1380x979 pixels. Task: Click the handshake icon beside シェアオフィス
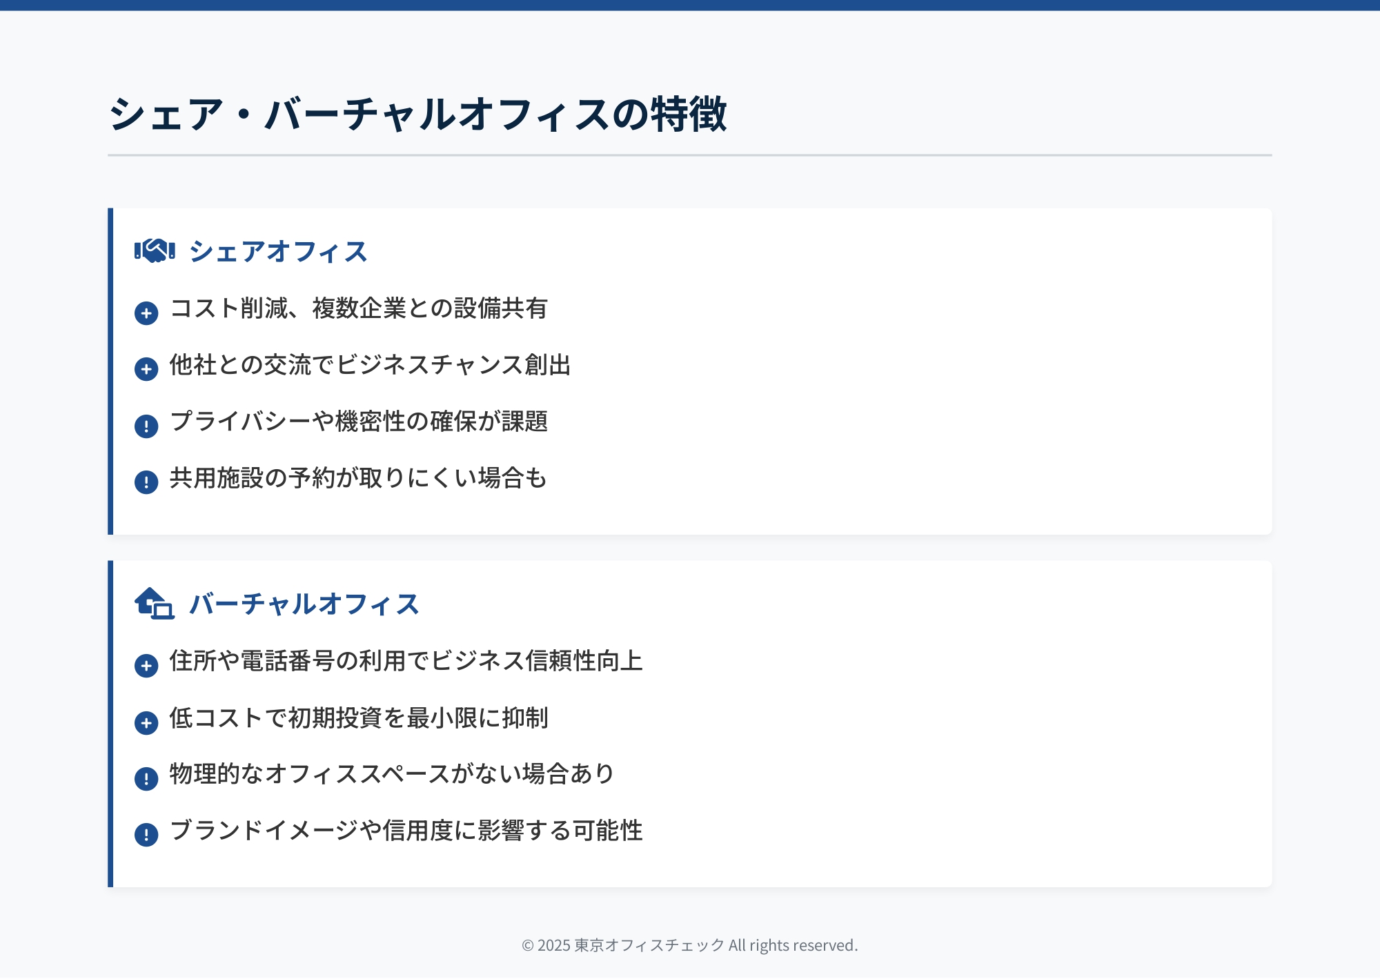pyautogui.click(x=155, y=251)
